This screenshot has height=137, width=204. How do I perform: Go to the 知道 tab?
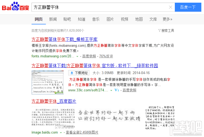81,19
